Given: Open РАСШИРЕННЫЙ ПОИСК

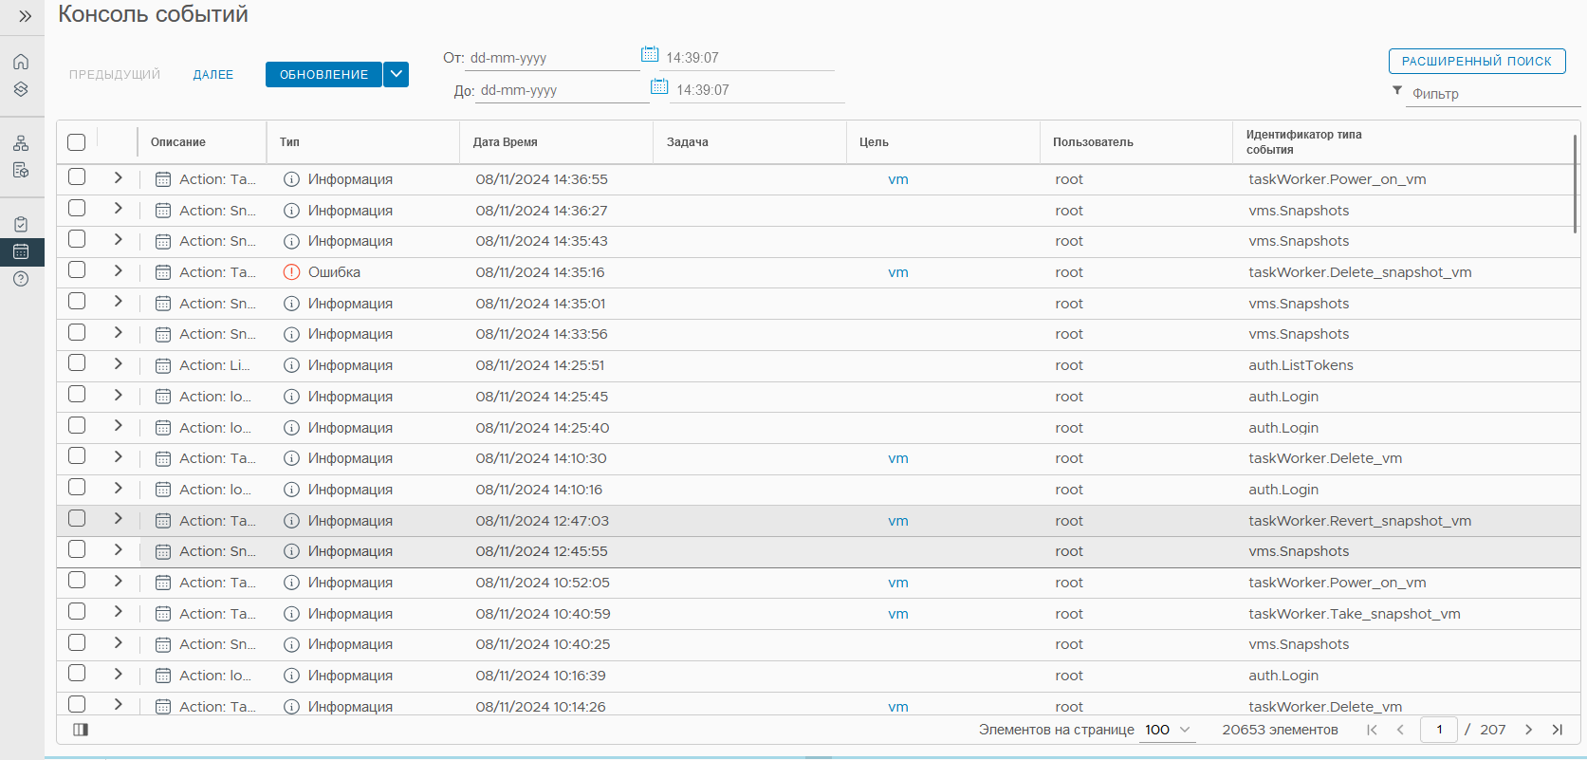Looking at the screenshot, I should click(x=1477, y=62).
